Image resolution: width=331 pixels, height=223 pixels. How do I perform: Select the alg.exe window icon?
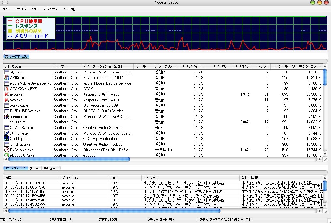tap(7, 72)
